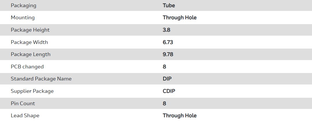
Task: Select the PCB changed value of 8
Action: point(164,67)
